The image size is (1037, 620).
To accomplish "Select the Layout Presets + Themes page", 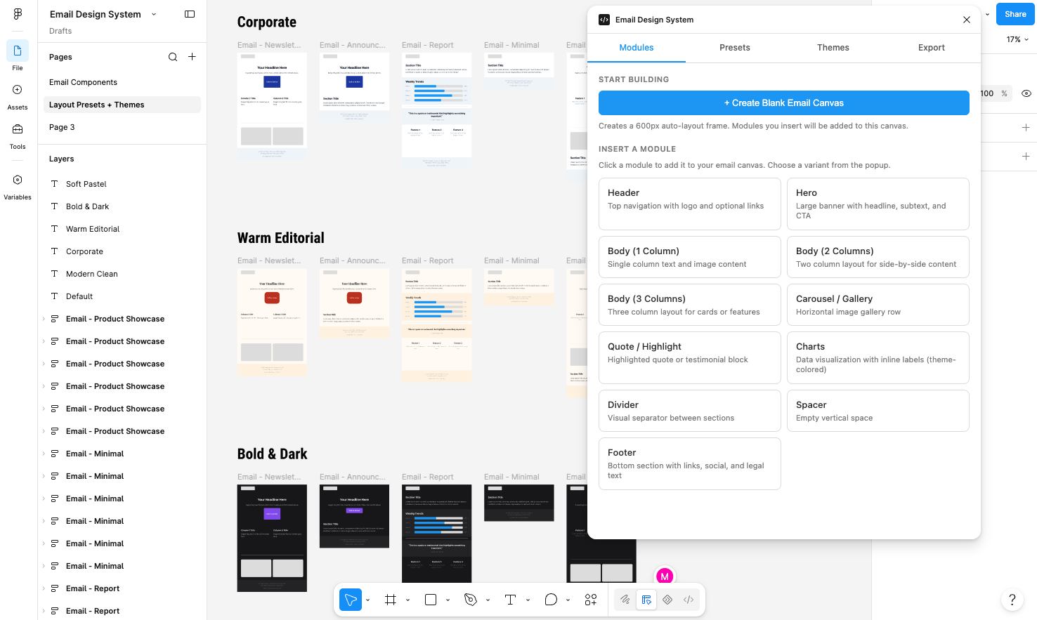I will (x=122, y=105).
